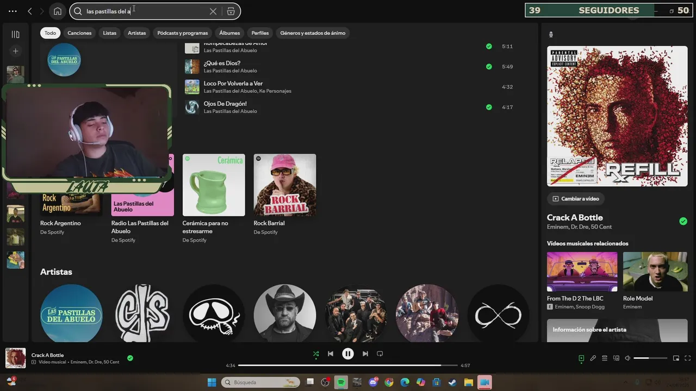Toggle saved check for Rompecabezas de Amor
Image resolution: width=696 pixels, height=391 pixels.
click(x=489, y=47)
